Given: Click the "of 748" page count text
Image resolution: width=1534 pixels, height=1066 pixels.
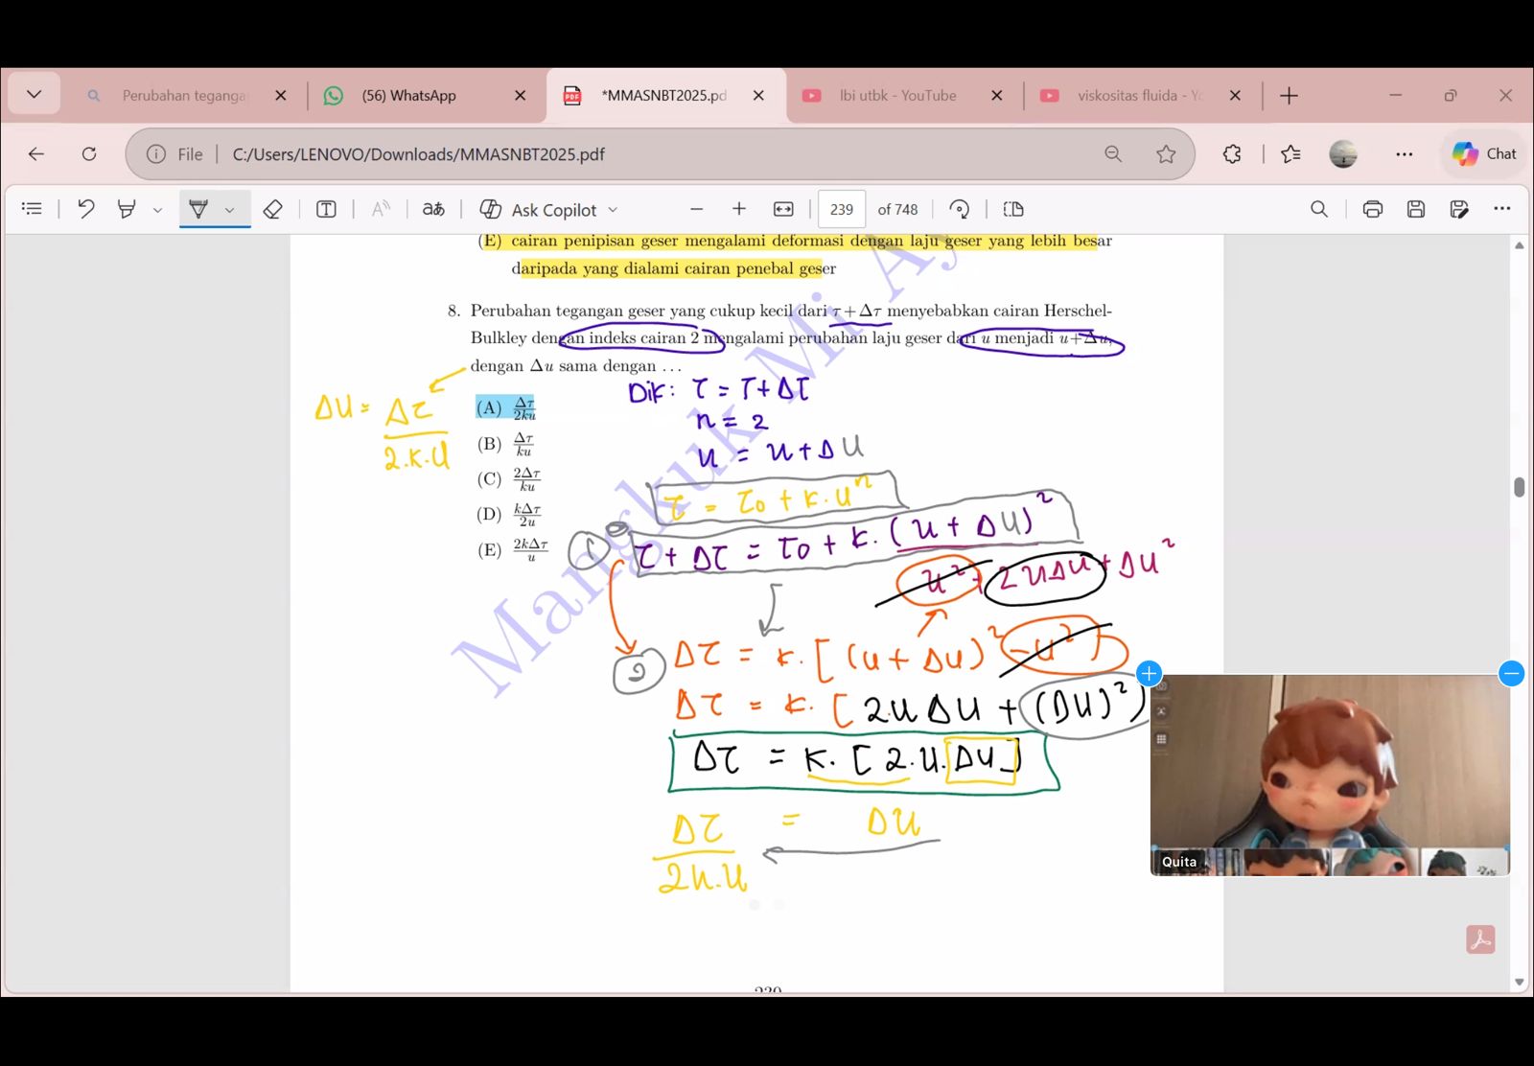Looking at the screenshot, I should point(897,209).
